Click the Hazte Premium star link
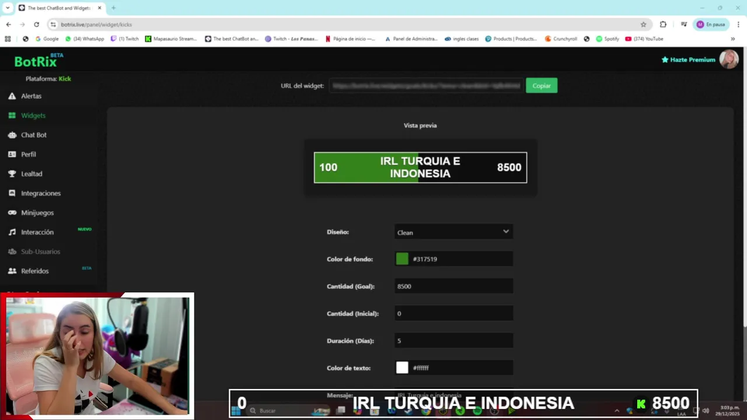Image resolution: width=747 pixels, height=420 pixels. (688, 60)
